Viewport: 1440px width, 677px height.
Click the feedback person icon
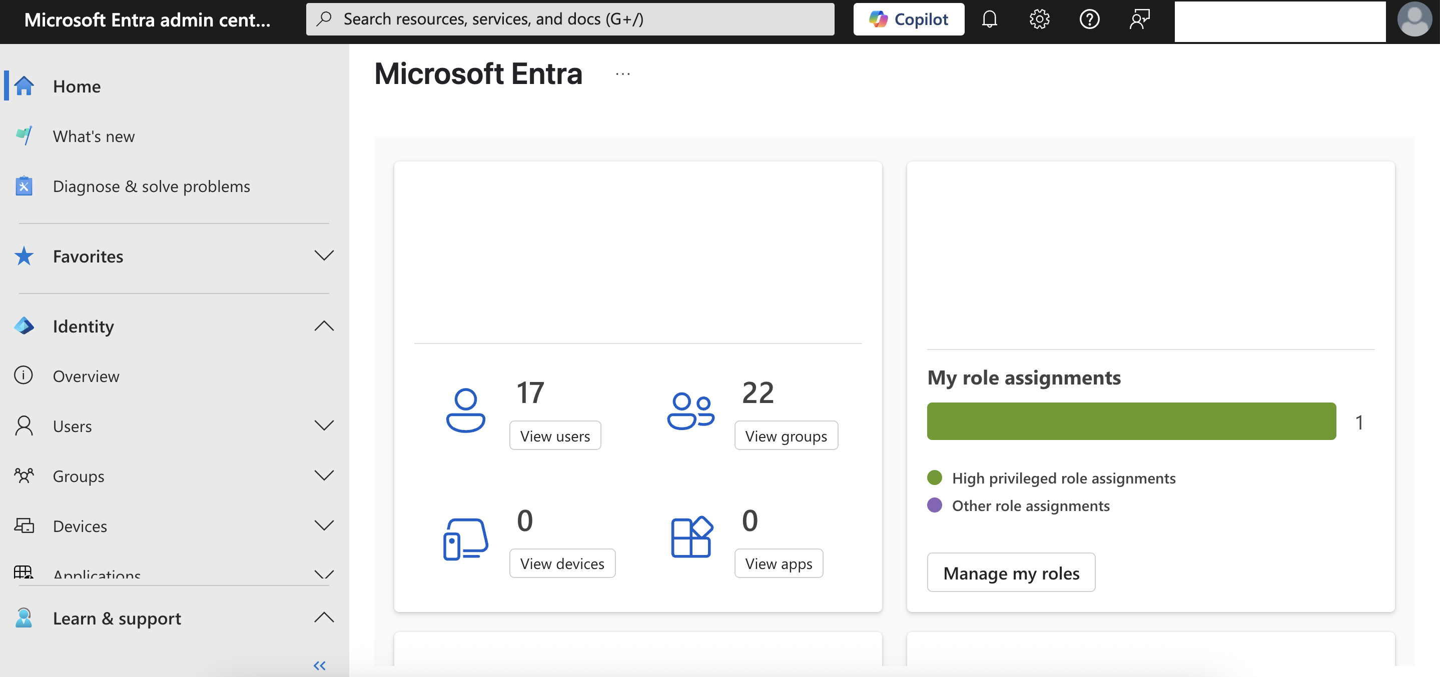[1139, 19]
